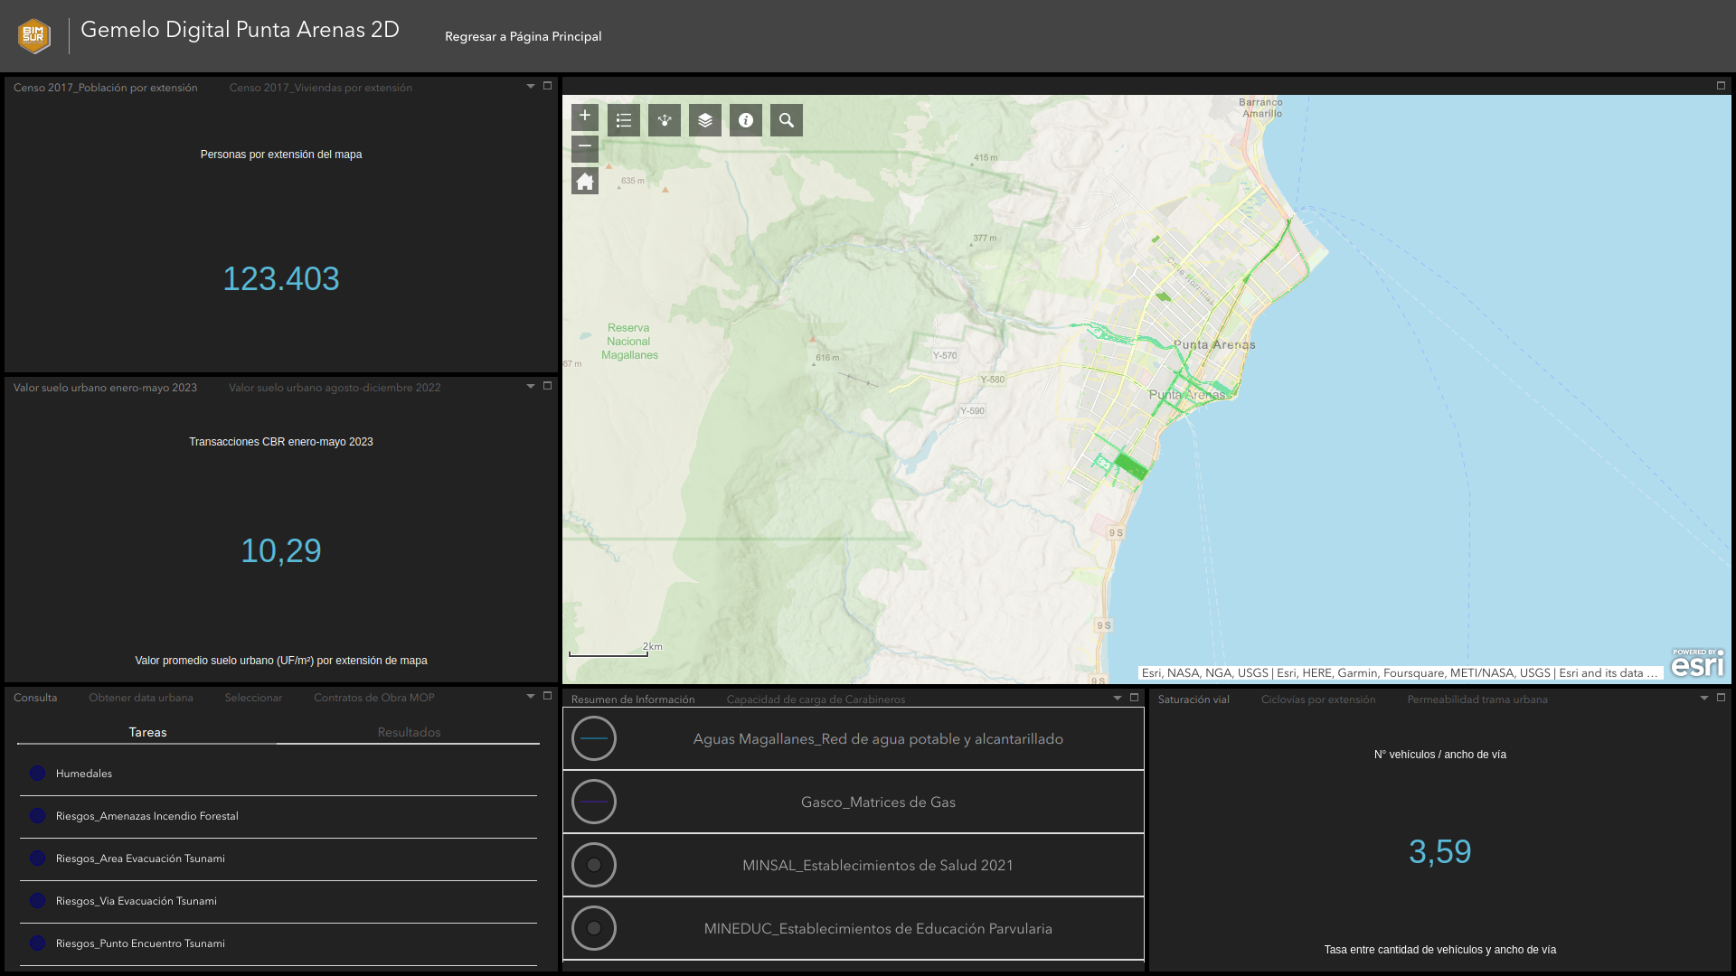Toggle the Aguas Magallanes layer circle
The height and width of the screenshot is (976, 1736).
tap(594, 738)
